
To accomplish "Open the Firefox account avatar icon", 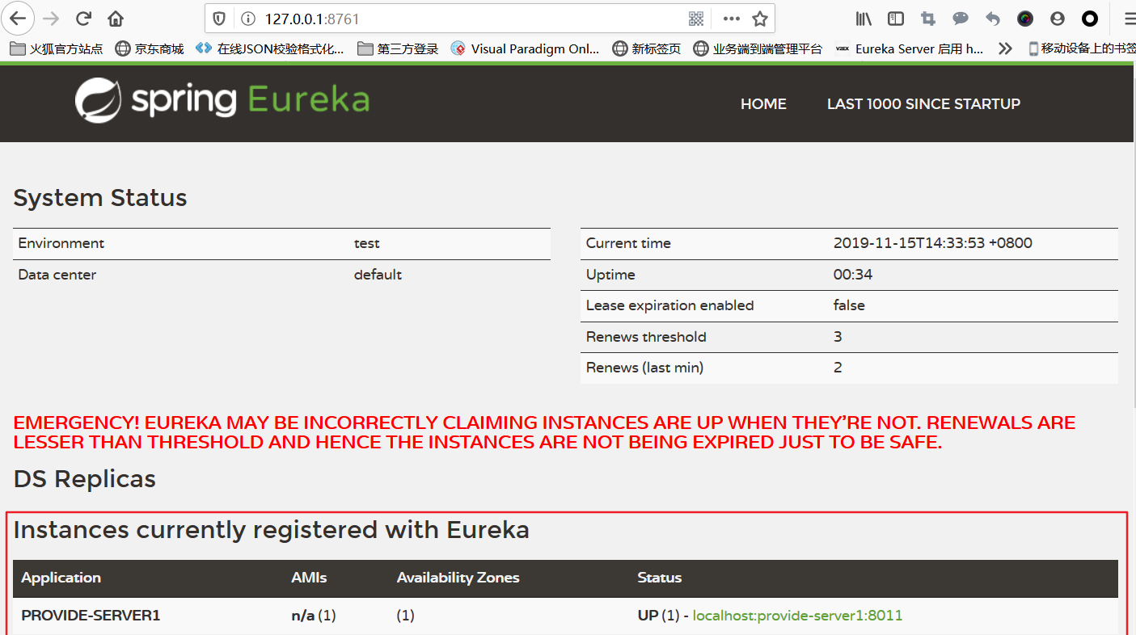I will [x=1058, y=19].
